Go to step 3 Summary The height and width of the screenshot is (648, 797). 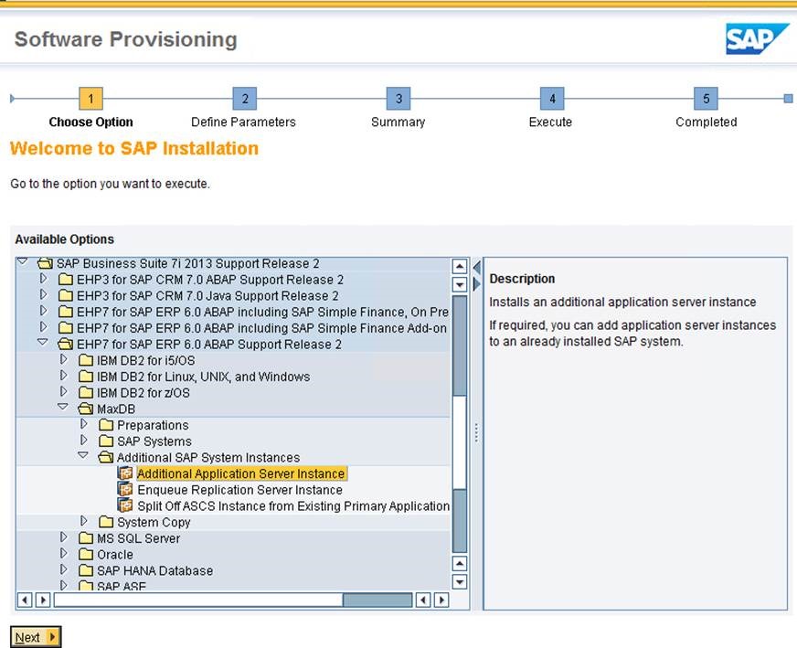398,99
